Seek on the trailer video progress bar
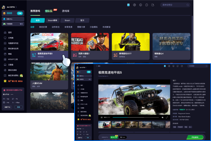The image size is (211, 141). [136, 117]
